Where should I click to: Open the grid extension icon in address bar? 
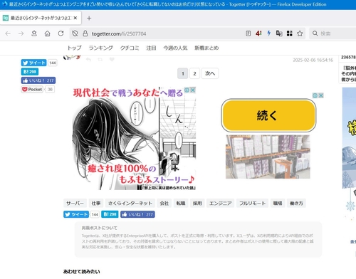(x=289, y=33)
